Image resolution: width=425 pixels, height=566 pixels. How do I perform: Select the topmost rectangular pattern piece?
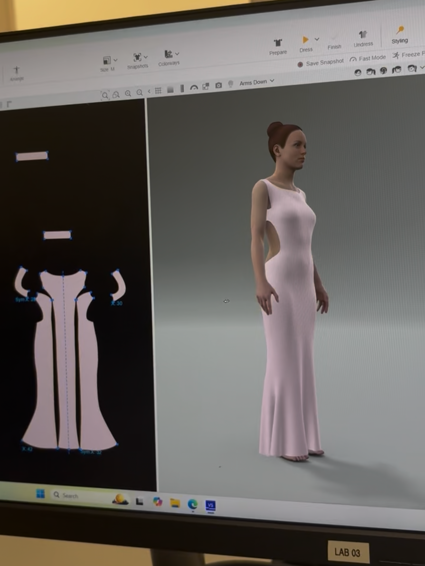click(32, 156)
